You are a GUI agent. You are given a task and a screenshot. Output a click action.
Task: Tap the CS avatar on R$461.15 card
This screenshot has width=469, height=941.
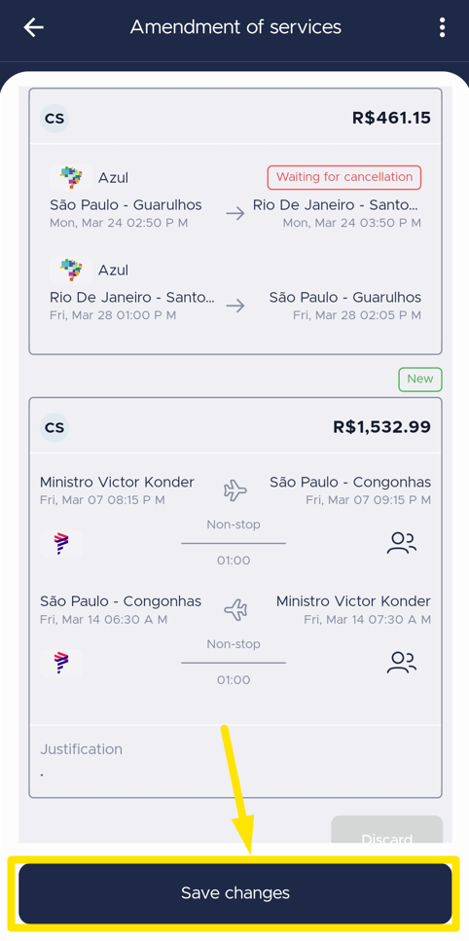coord(54,118)
